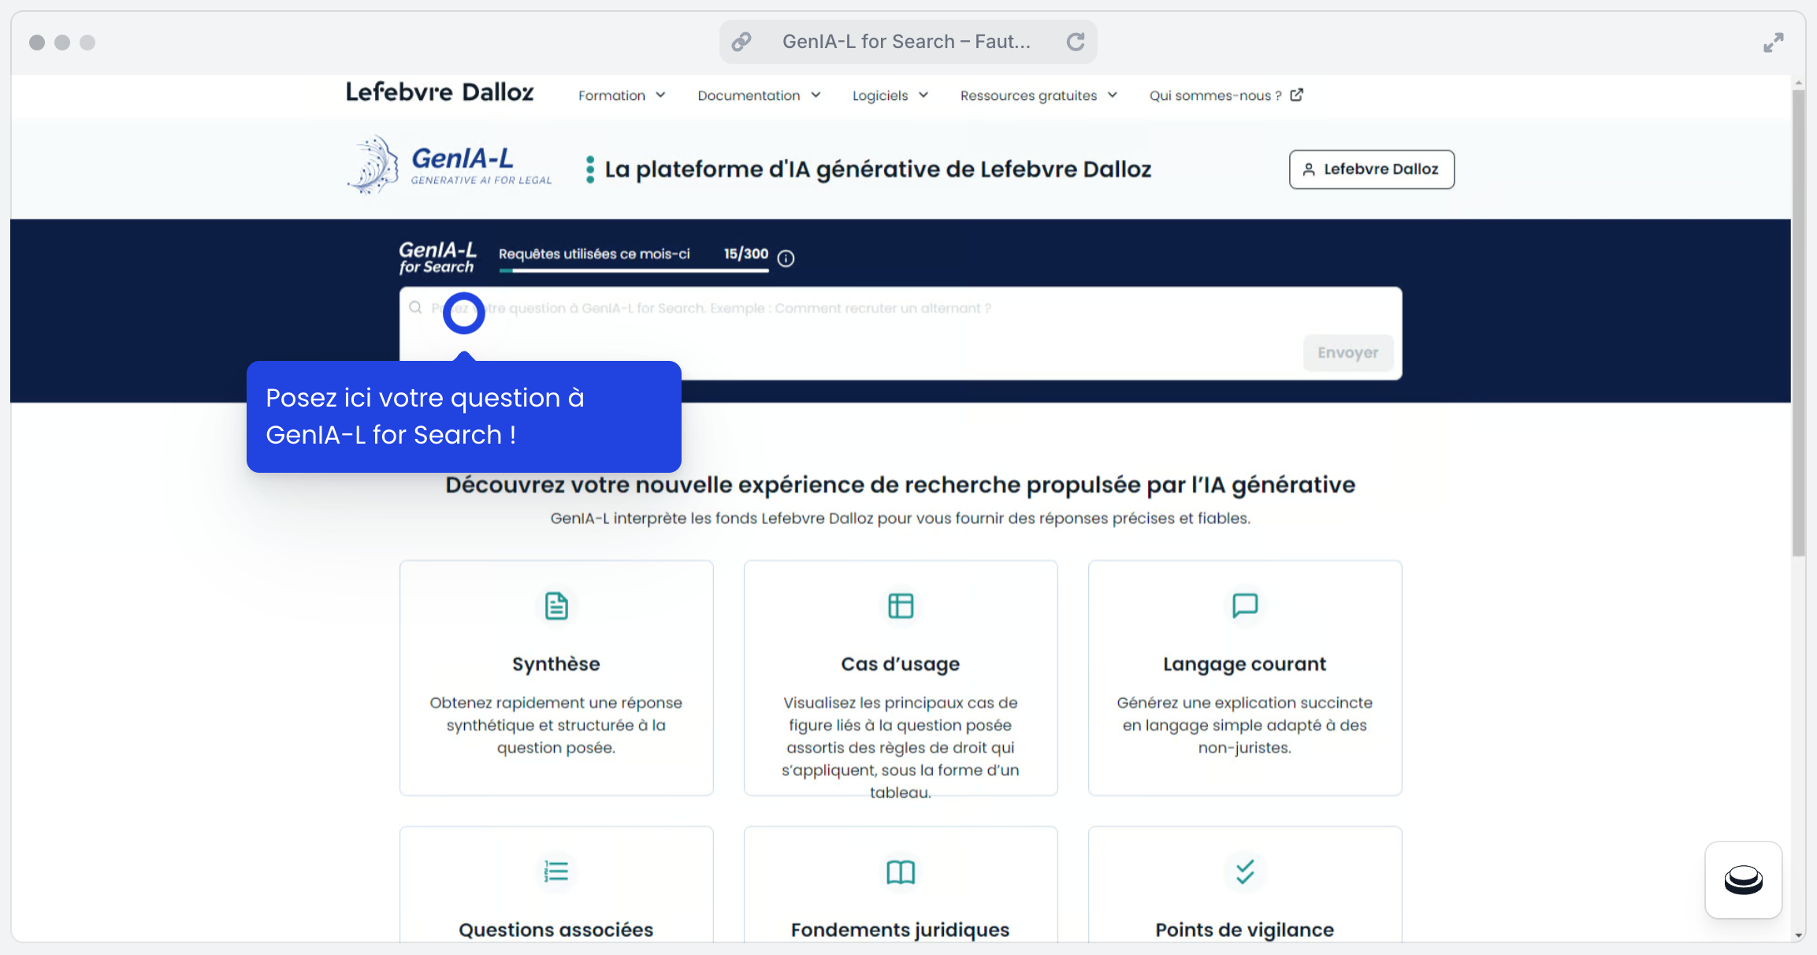Click the pulsing hotspot circle on search field
The width and height of the screenshot is (1817, 955).
tap(463, 313)
